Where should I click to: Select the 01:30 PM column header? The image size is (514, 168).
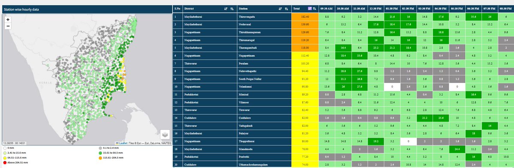(392, 9)
